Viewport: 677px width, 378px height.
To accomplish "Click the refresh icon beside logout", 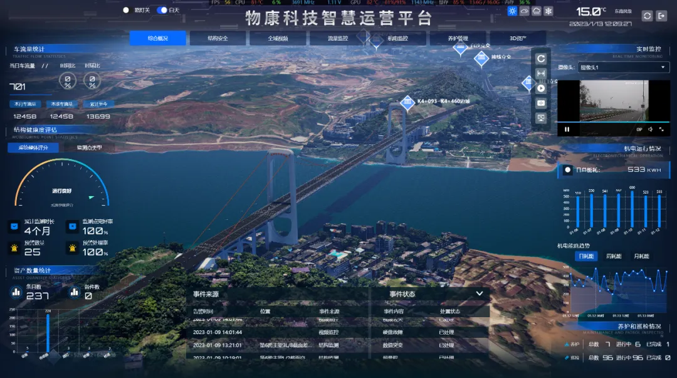I will pyautogui.click(x=647, y=16).
